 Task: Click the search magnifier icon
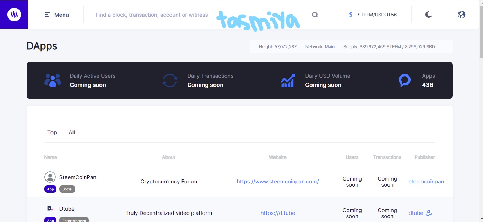coord(315,15)
